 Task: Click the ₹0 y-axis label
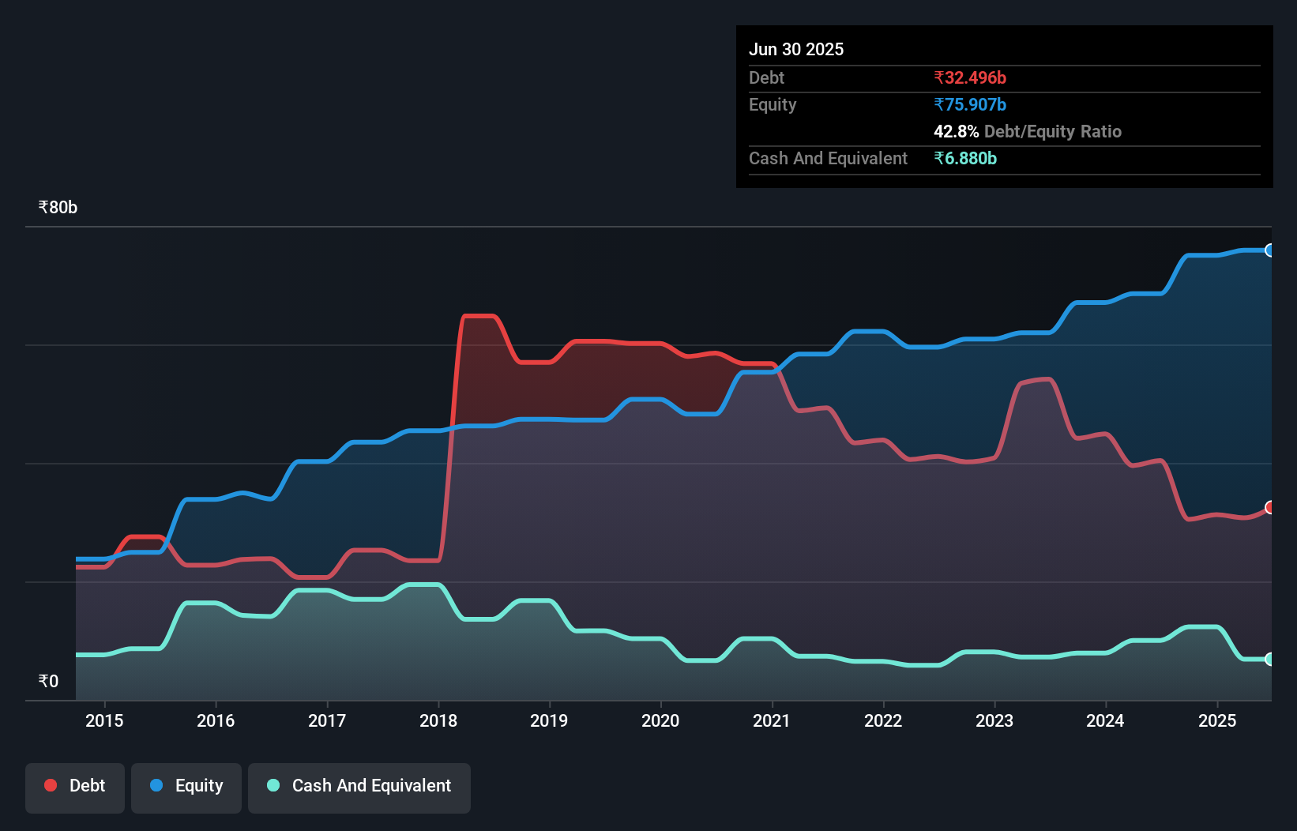48,681
